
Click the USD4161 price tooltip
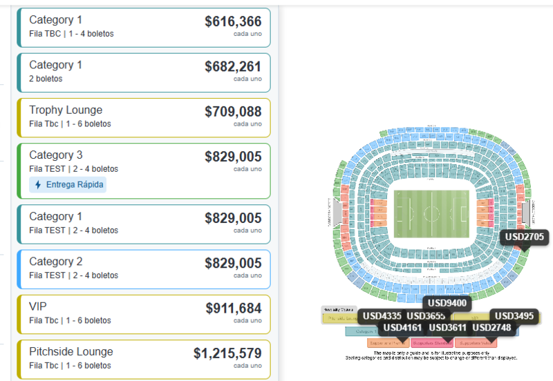(402, 328)
